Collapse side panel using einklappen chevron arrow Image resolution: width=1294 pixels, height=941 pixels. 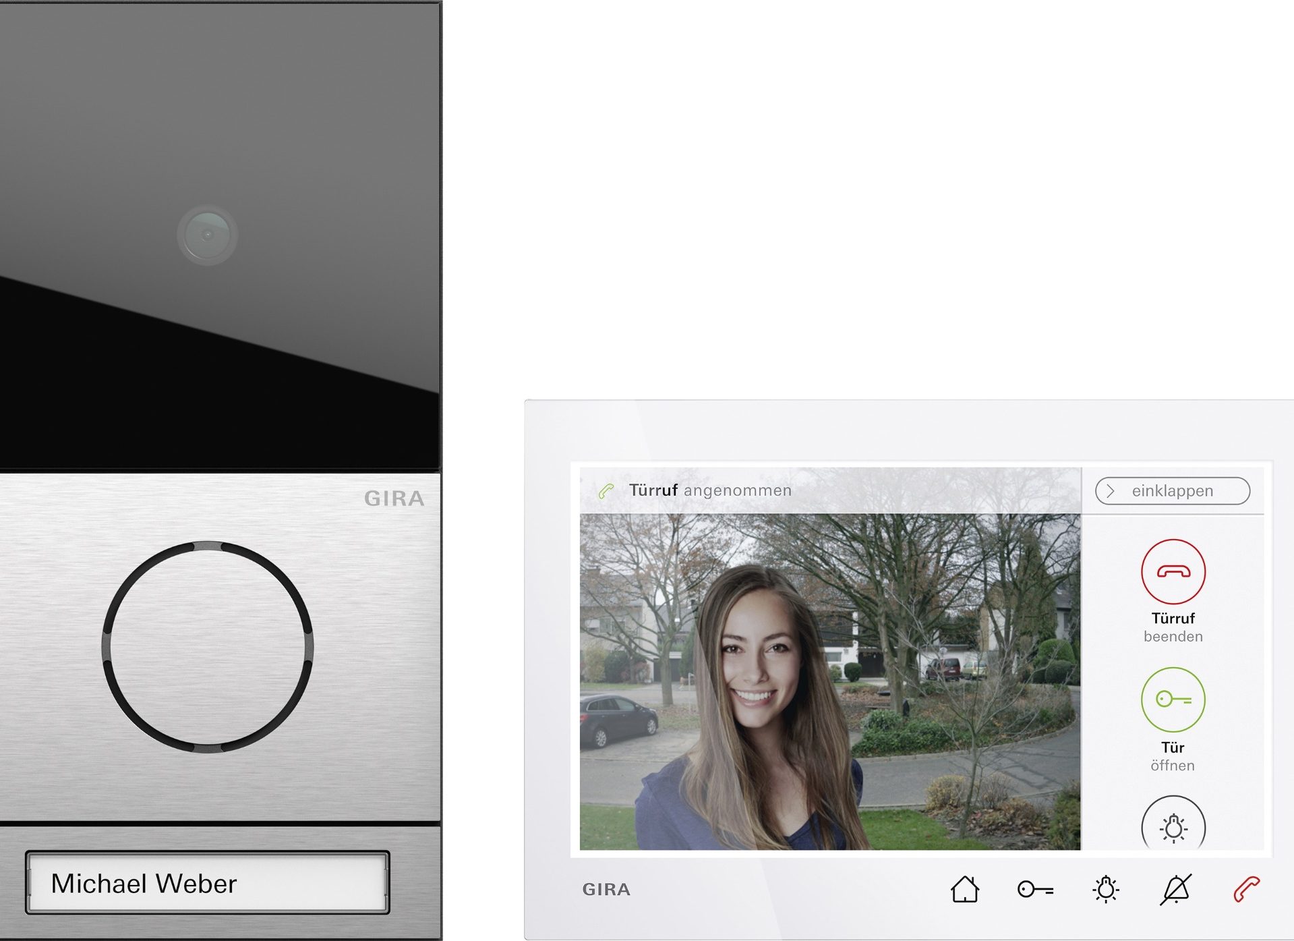click(x=1111, y=491)
